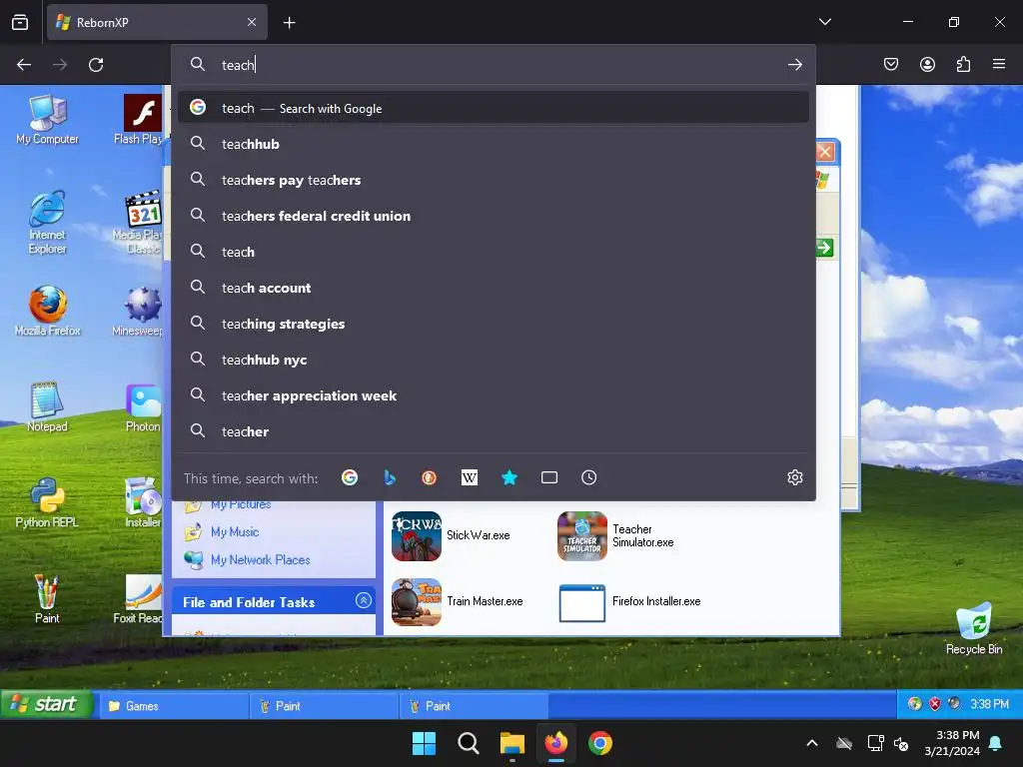
Task: Select the 'teaching strategies' suggestion
Action: tap(494, 324)
